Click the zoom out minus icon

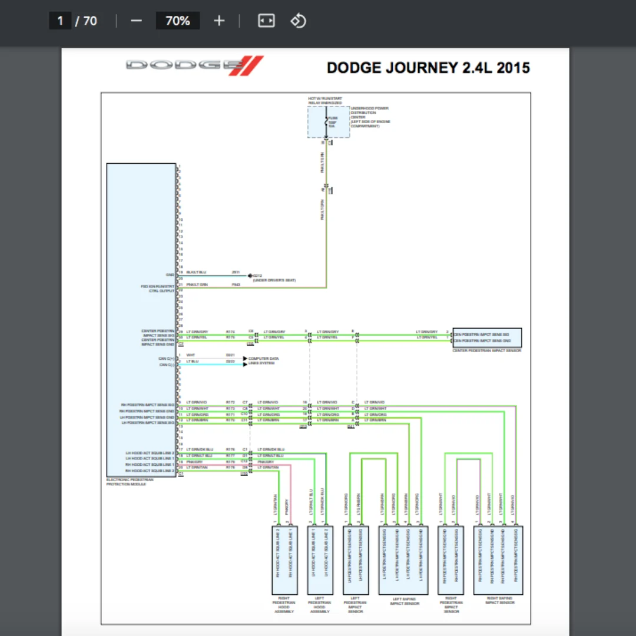(136, 21)
